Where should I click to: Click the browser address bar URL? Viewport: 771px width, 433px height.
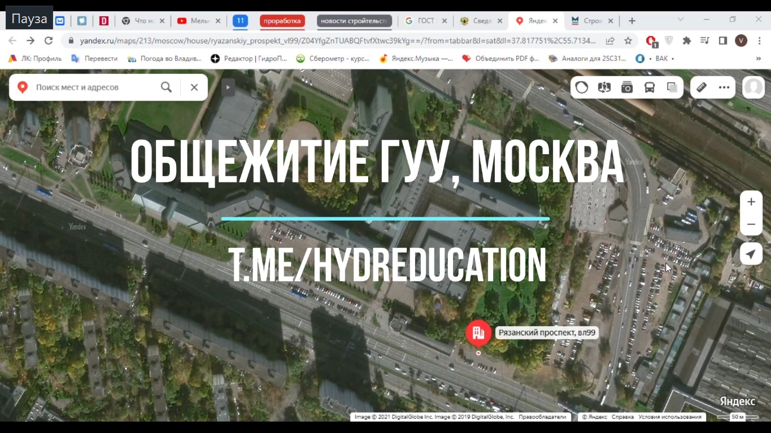coord(338,41)
